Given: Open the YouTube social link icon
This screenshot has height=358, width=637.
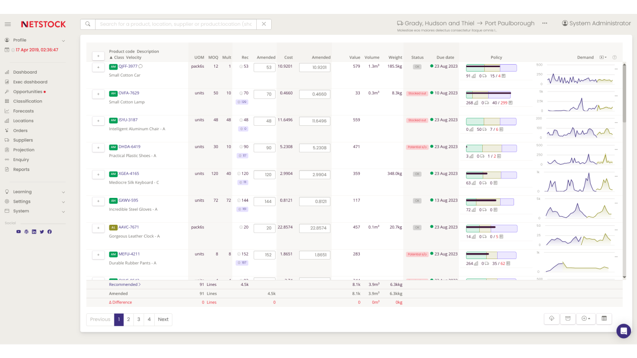Looking at the screenshot, I should coord(18,232).
